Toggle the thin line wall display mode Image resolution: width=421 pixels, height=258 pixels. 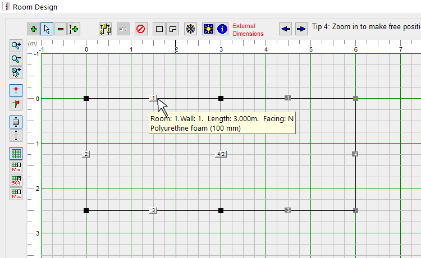pyautogui.click(x=16, y=135)
